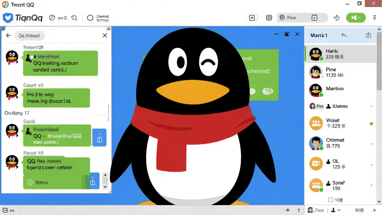The width and height of the screenshot is (382, 215).
Task: Close the chat panel with its X
Action: click(x=105, y=35)
